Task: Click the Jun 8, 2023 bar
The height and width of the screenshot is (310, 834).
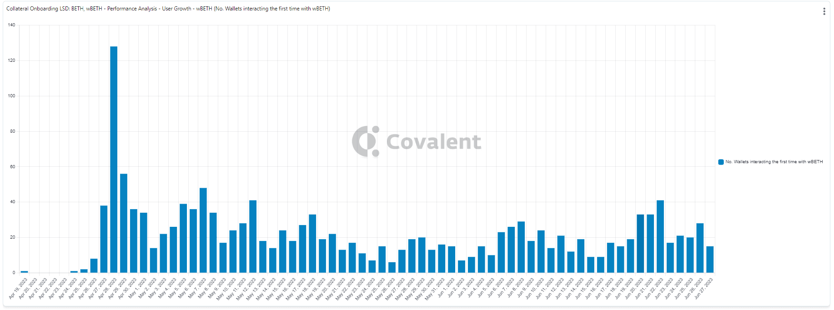Action: [521, 247]
